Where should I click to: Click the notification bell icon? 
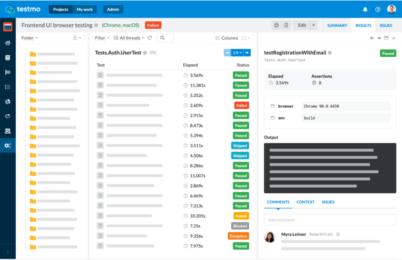tap(365, 9)
